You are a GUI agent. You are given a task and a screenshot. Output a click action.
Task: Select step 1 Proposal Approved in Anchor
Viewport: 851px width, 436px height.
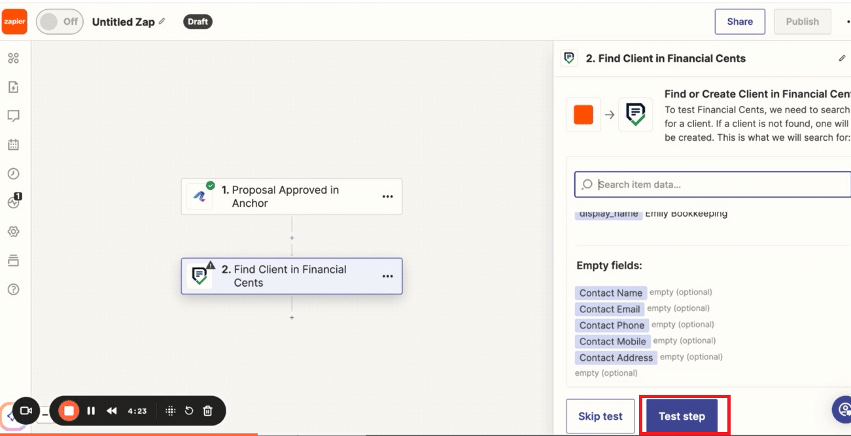tap(292, 196)
